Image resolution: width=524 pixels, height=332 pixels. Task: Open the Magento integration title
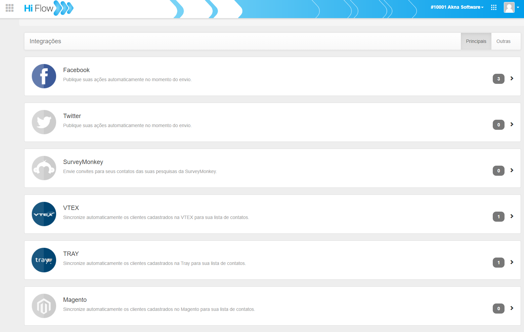click(75, 300)
